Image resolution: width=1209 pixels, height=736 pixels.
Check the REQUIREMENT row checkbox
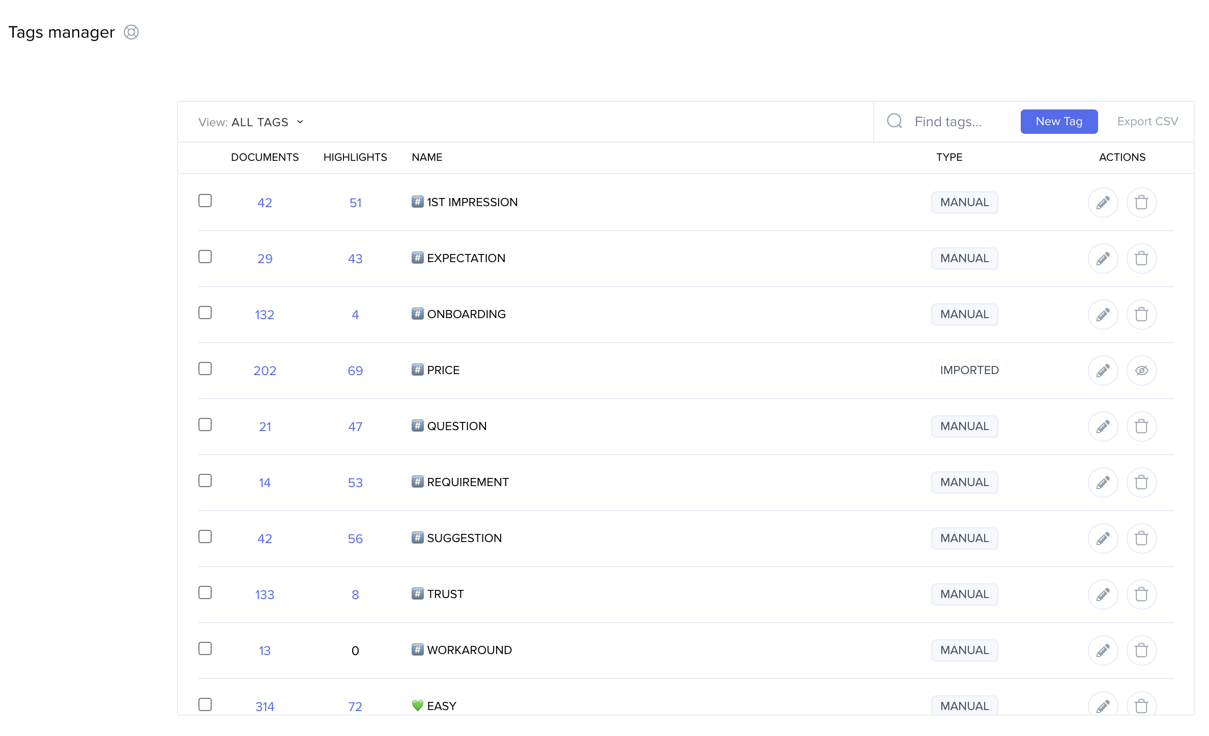click(x=205, y=480)
